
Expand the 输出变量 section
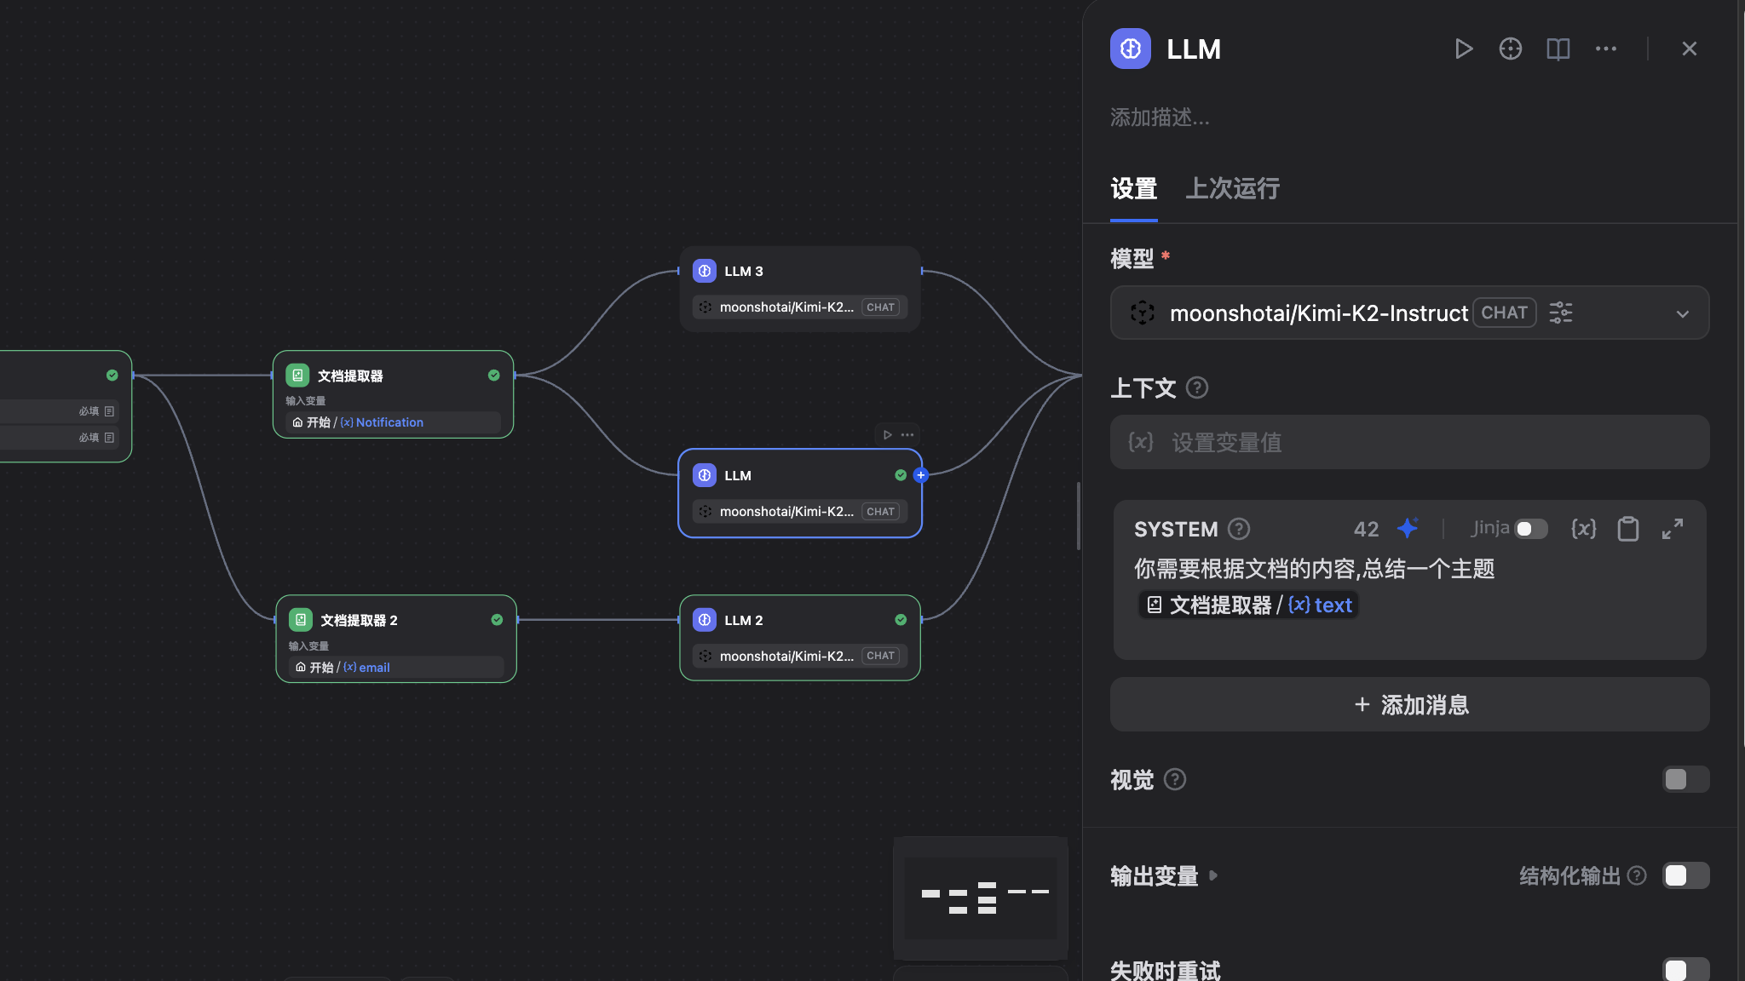(x=1164, y=875)
